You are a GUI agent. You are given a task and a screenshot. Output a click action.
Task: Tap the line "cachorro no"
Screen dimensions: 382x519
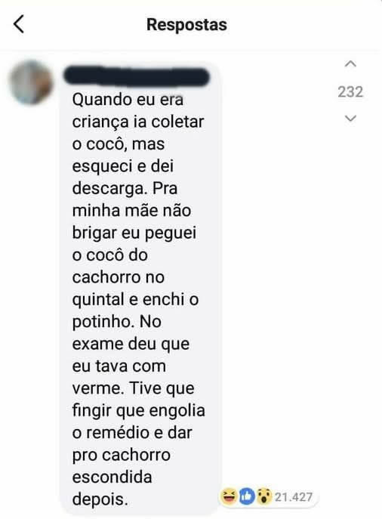(x=118, y=277)
